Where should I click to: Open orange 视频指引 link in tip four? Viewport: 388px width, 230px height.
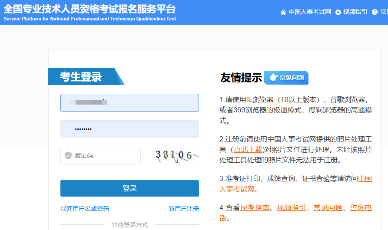[x=291, y=208]
